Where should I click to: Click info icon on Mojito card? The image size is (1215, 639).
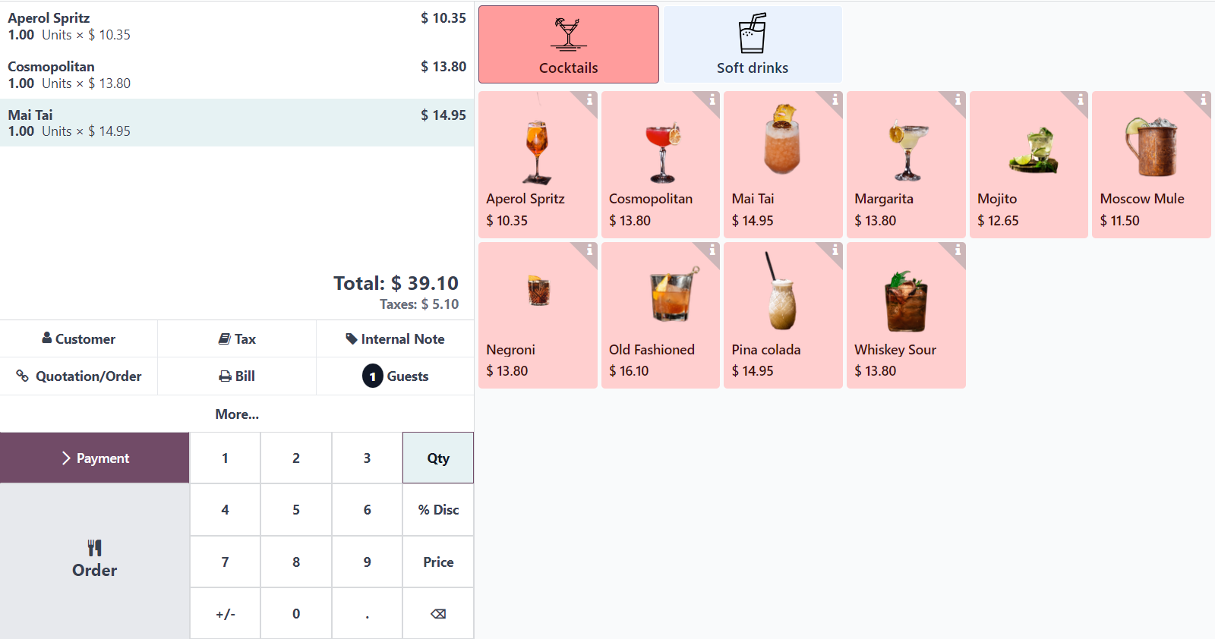pyautogui.click(x=1080, y=99)
